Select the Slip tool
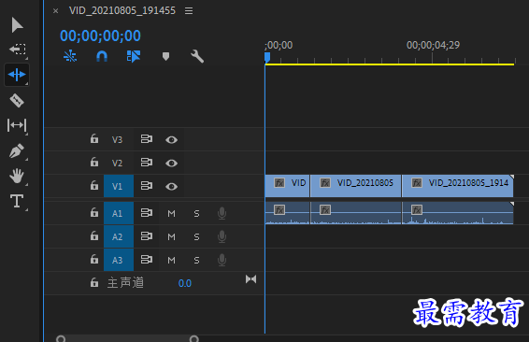Screen dimensions: 529x342 coord(17,125)
